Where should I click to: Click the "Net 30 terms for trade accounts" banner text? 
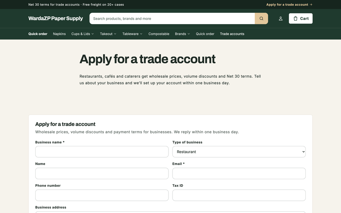(54, 5)
